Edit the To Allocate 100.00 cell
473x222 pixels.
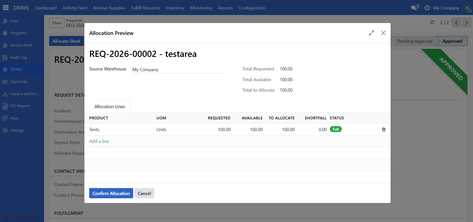pos(288,130)
